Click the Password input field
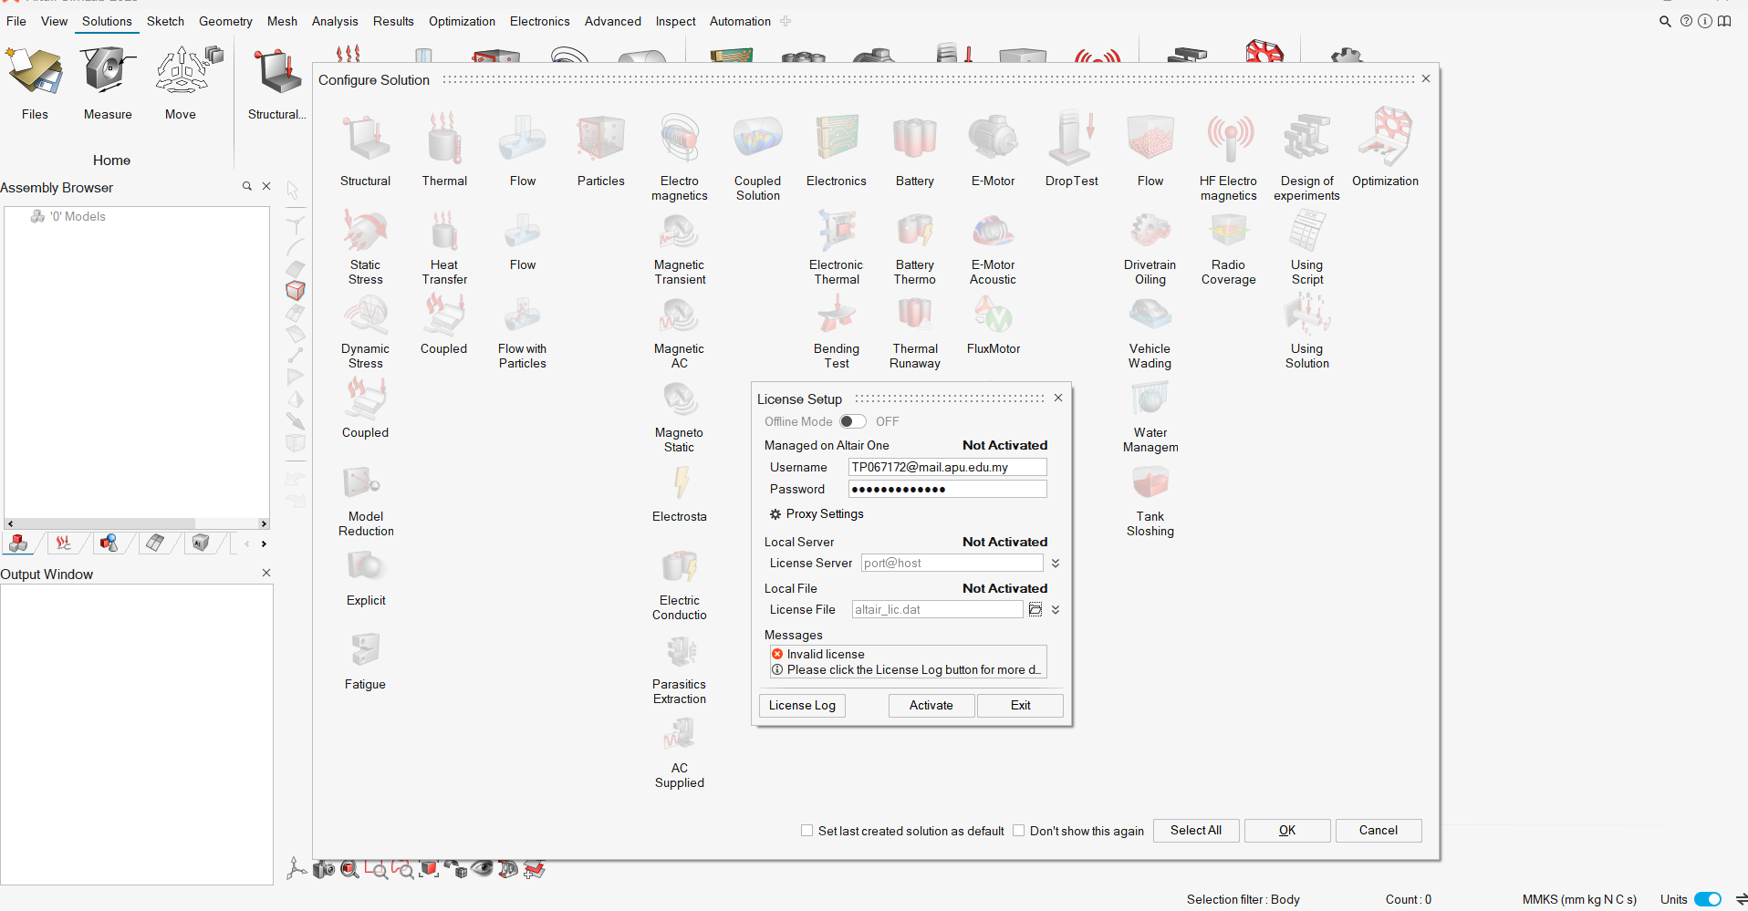Image resolution: width=1748 pixels, height=911 pixels. click(948, 489)
